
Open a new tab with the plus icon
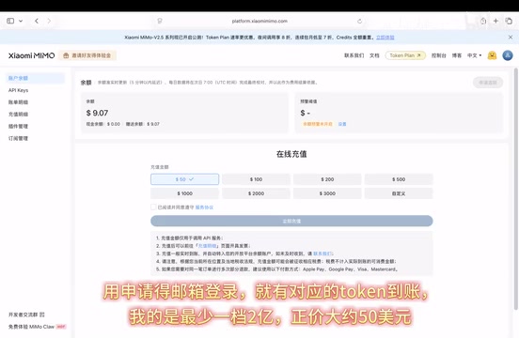click(x=495, y=21)
